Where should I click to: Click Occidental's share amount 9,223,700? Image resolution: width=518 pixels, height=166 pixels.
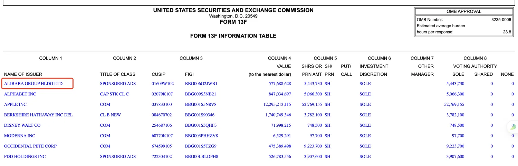(313, 146)
